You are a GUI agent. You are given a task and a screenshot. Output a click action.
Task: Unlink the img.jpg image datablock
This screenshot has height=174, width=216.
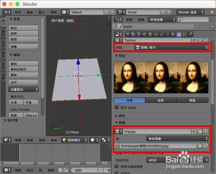tap(205, 131)
